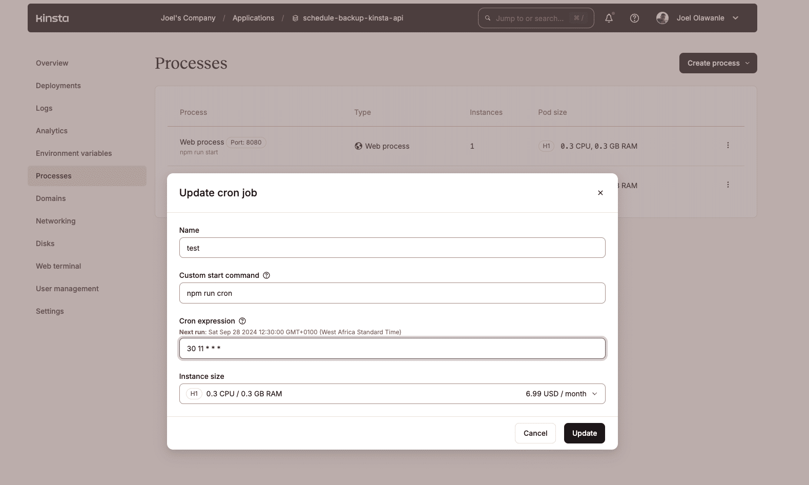
Task: Click the globe icon beside Web process type
Action: pyautogui.click(x=359, y=146)
